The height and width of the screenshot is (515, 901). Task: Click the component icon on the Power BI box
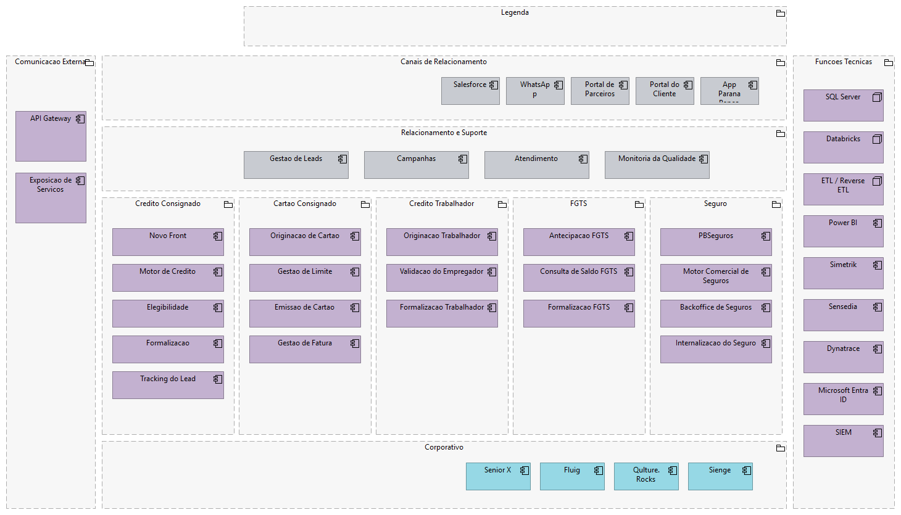click(877, 223)
